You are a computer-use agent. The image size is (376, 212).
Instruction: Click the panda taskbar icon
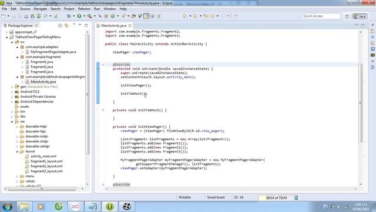127,206
